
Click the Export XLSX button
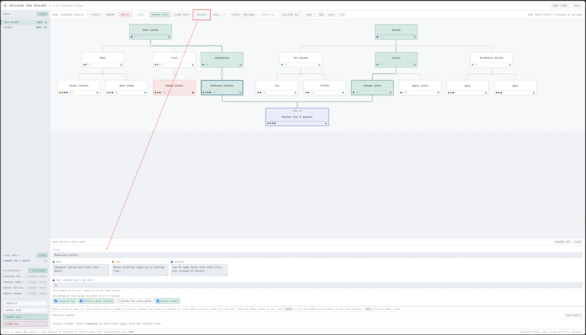pyautogui.click(x=25, y=310)
